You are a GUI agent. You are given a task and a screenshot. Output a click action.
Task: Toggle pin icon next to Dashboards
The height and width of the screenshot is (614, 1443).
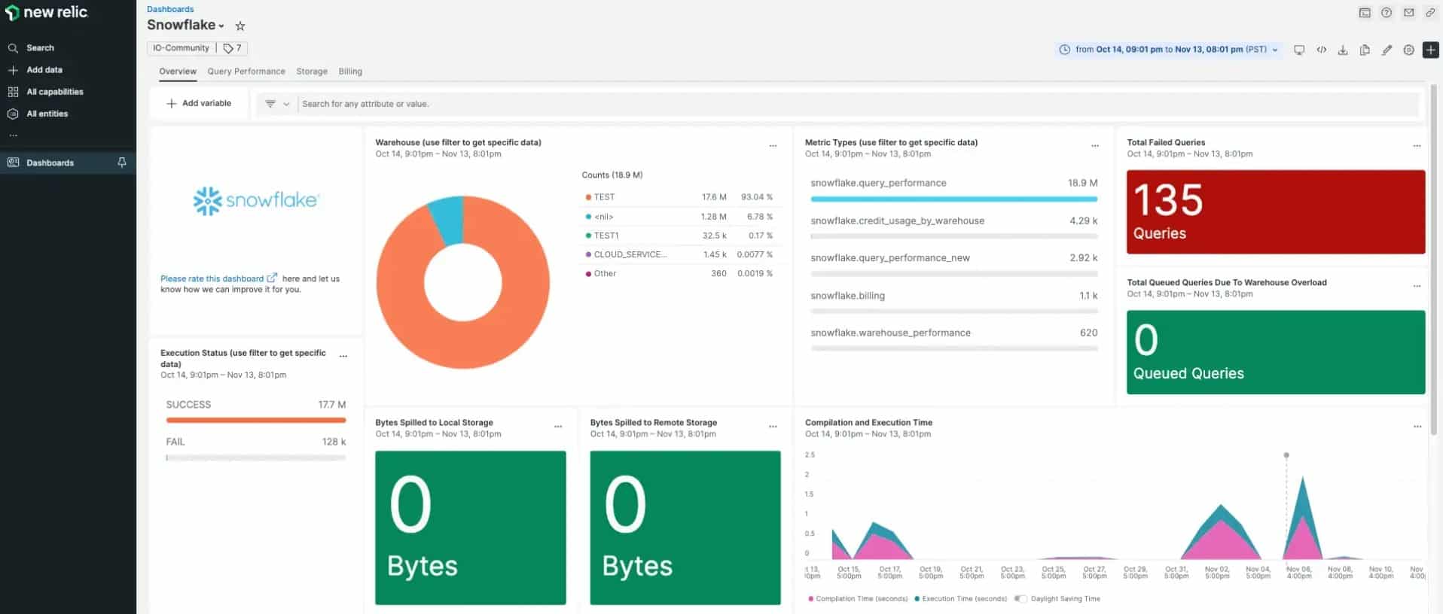122,163
